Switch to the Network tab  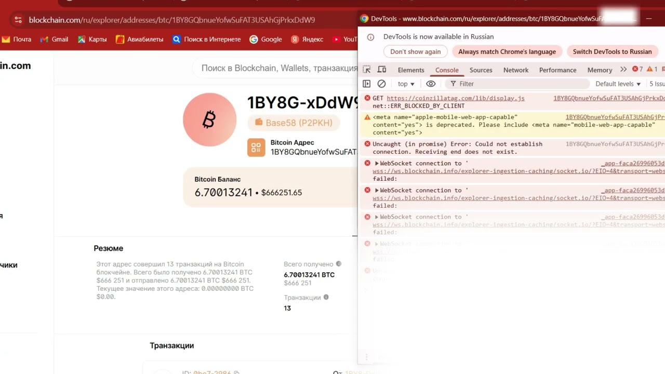(x=516, y=70)
